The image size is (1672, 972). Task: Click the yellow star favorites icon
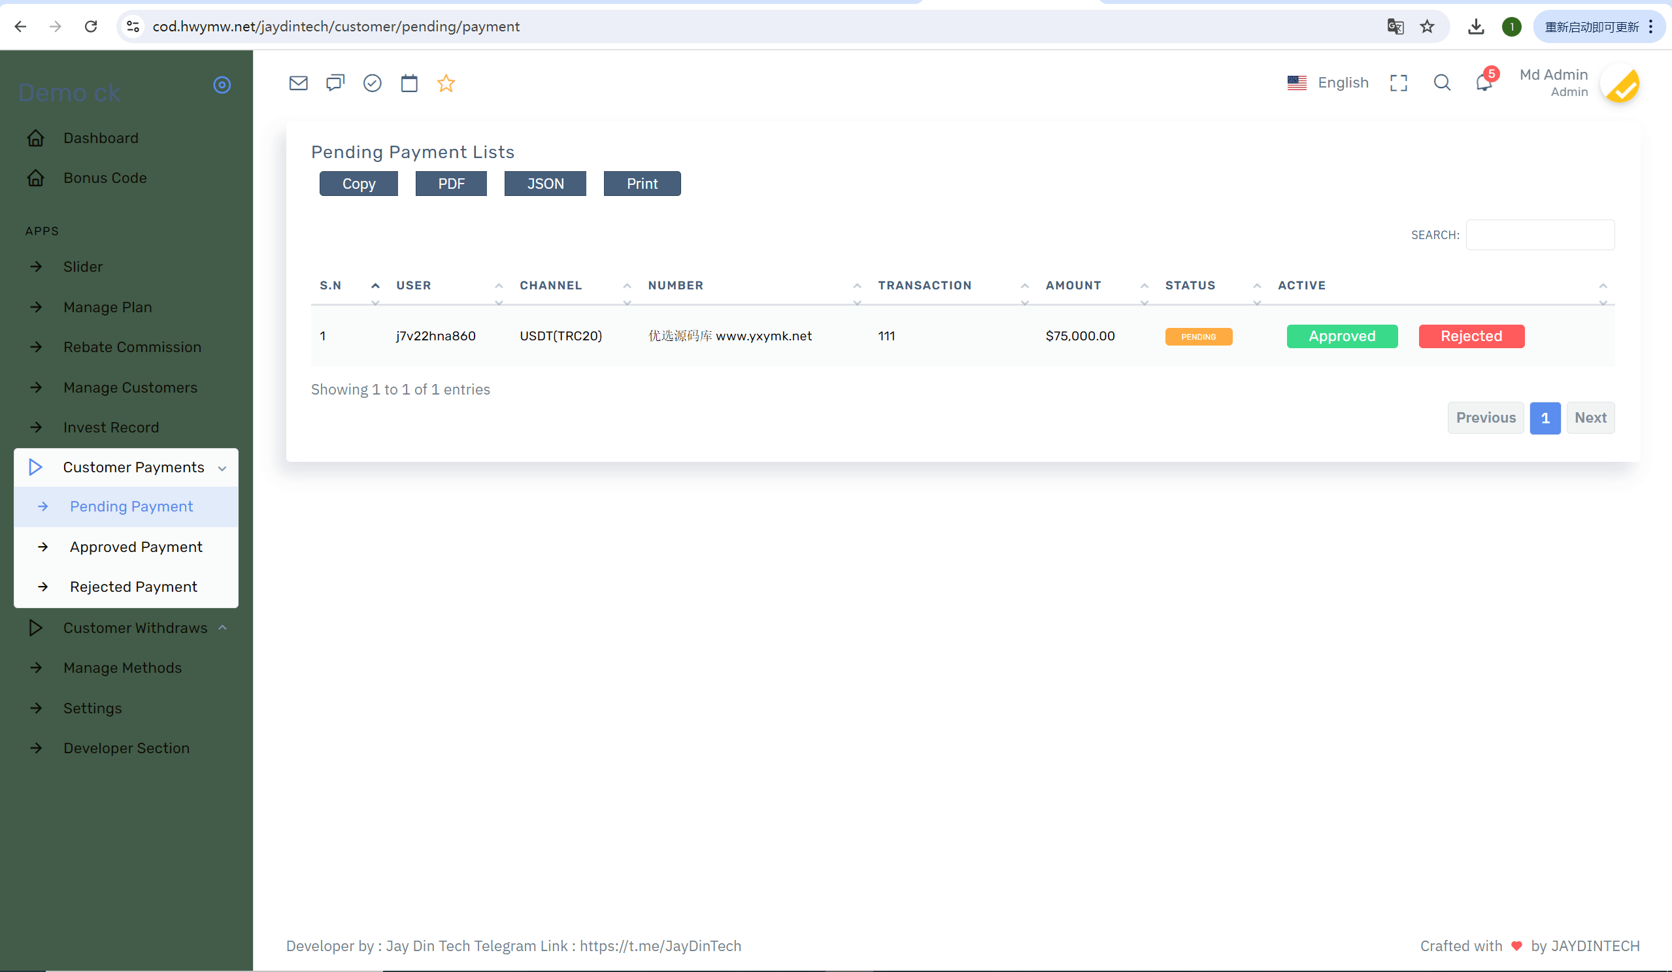coord(446,83)
